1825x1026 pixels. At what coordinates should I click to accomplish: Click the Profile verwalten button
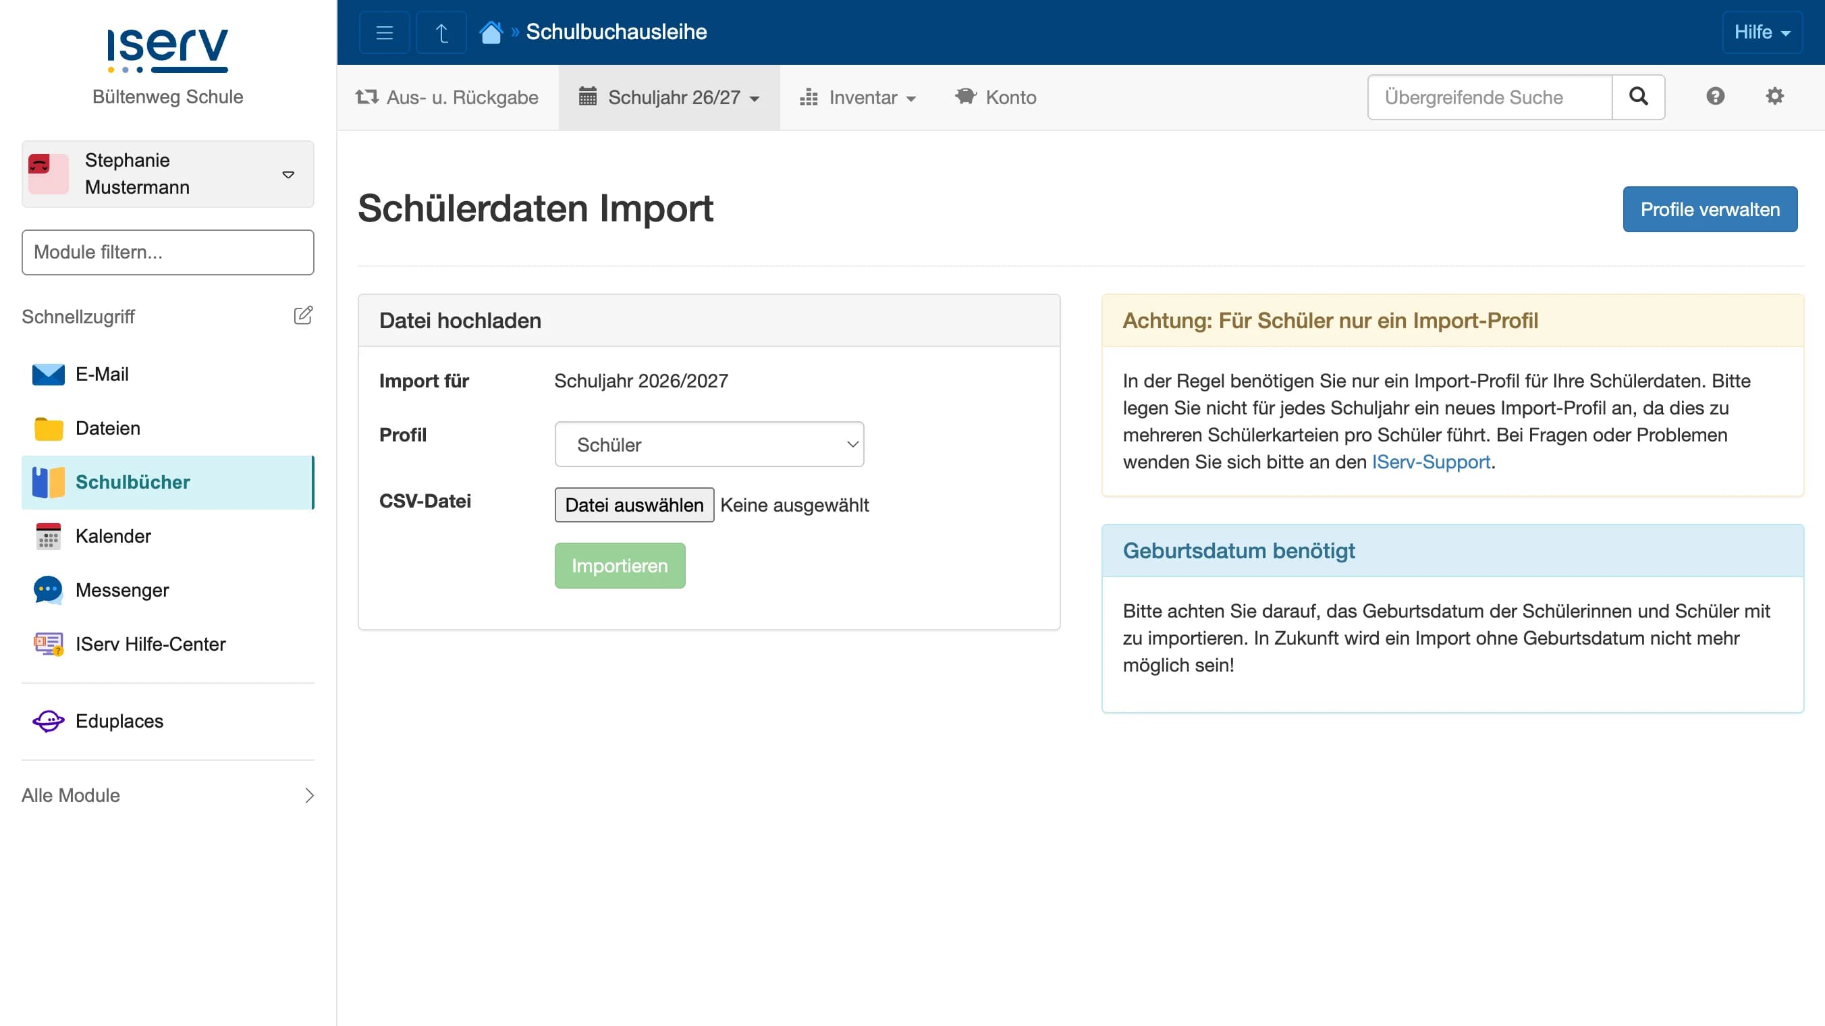[1710, 209]
